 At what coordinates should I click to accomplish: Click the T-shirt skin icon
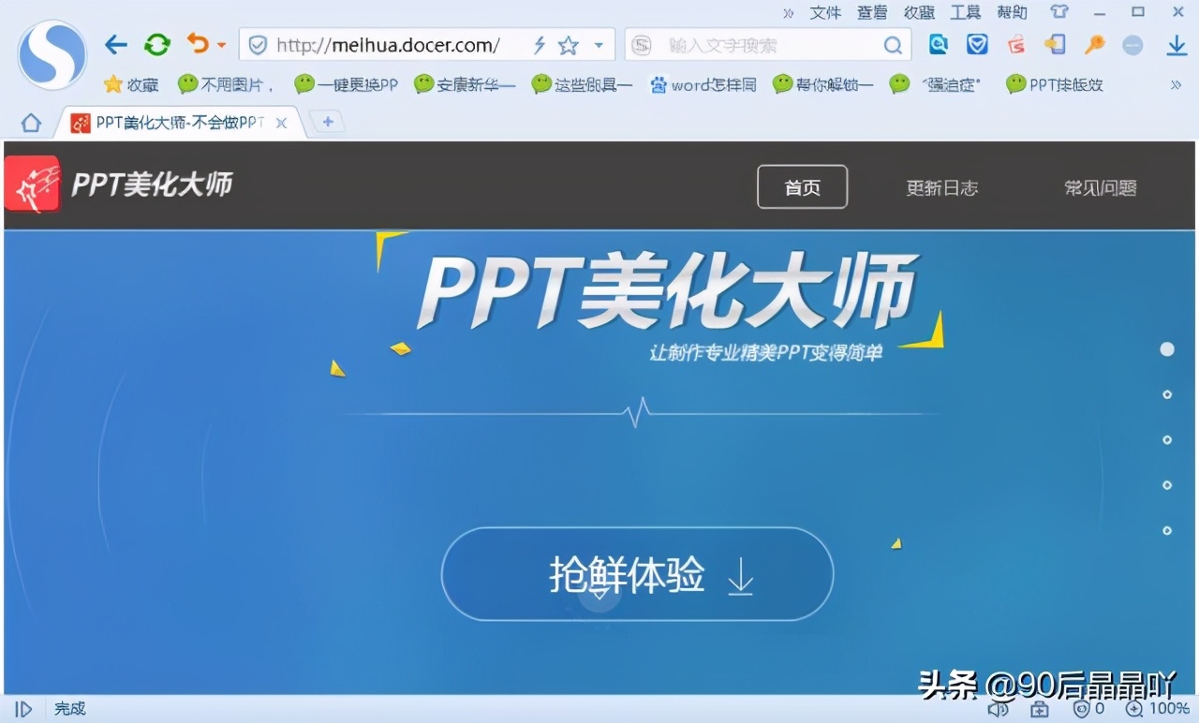[1059, 12]
